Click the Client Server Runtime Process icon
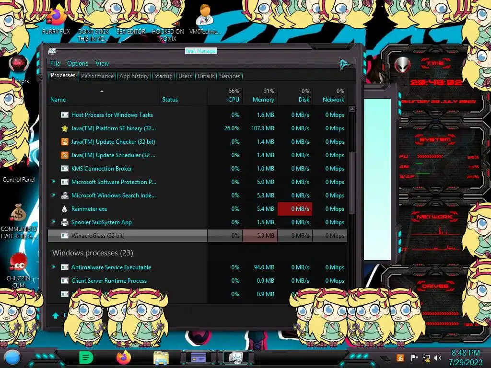 pos(65,281)
